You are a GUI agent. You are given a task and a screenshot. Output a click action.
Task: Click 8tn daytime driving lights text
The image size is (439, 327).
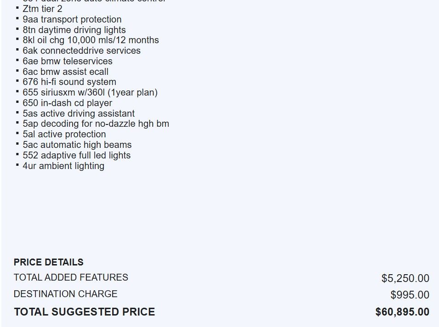coord(74,30)
